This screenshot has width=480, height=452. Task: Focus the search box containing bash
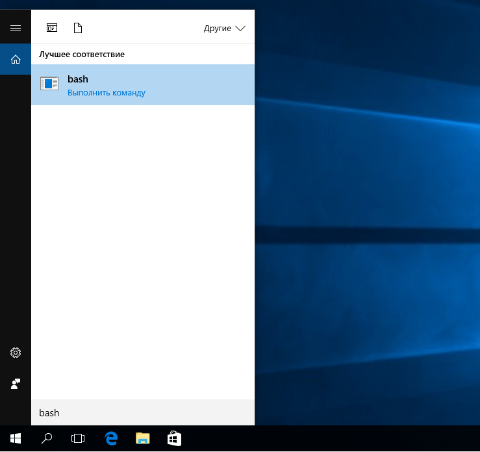tap(143, 412)
